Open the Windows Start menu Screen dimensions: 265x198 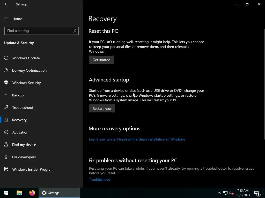coord(6,193)
